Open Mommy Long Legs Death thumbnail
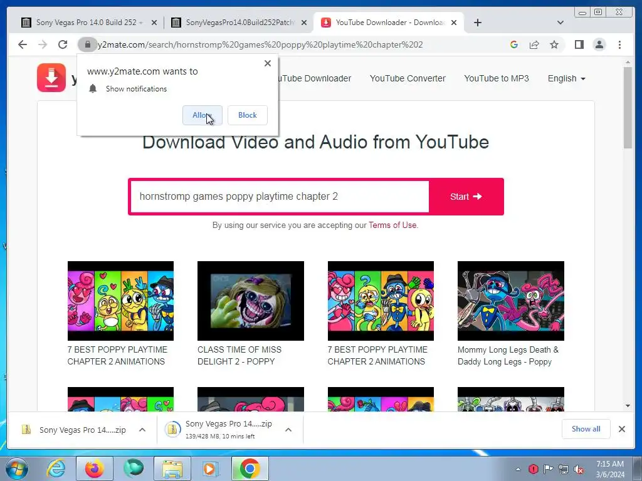 (510, 301)
